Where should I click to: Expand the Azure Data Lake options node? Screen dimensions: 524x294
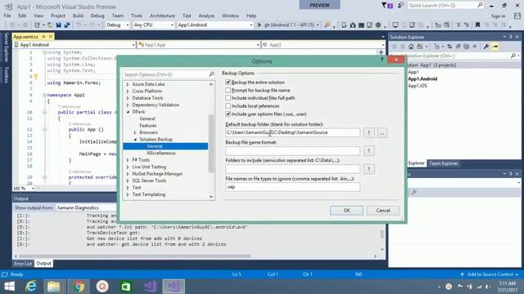[x=128, y=84]
